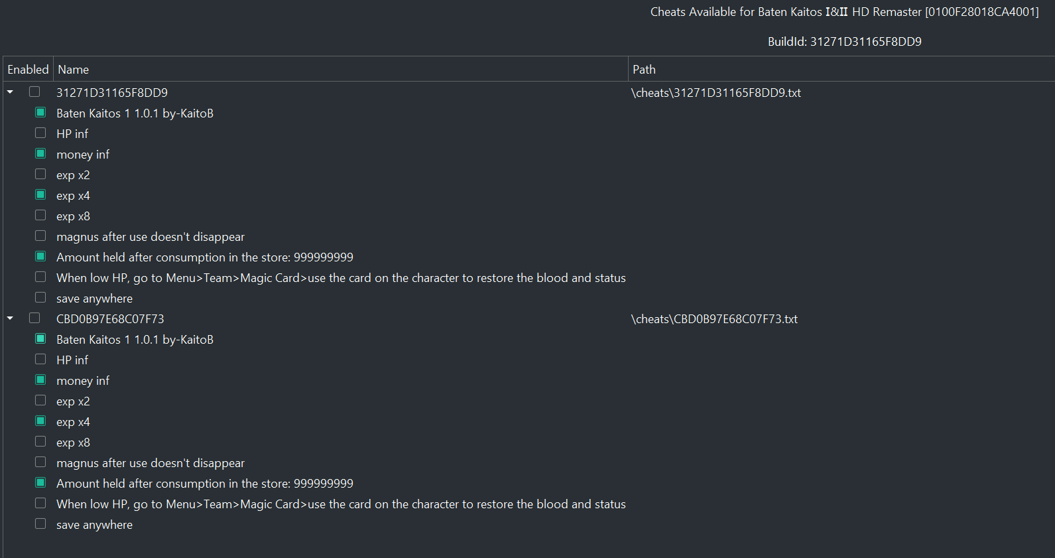Click the 'Cheats Available for Baten Kaitos' heading
1055x558 pixels.
pyautogui.click(x=845, y=12)
